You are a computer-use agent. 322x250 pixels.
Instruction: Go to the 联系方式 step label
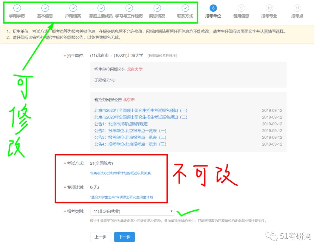tap(185, 16)
